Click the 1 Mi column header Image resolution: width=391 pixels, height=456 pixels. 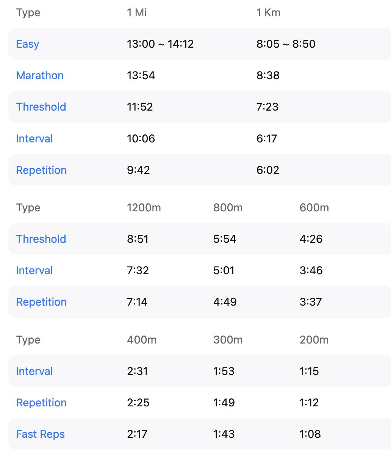coord(137,13)
